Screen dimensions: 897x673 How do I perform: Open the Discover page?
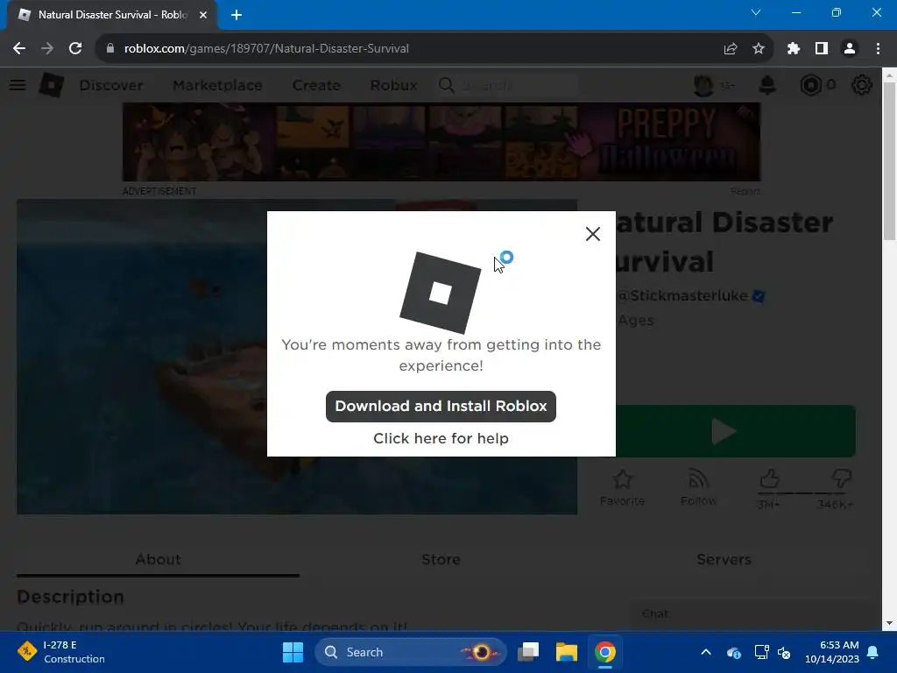coord(111,85)
